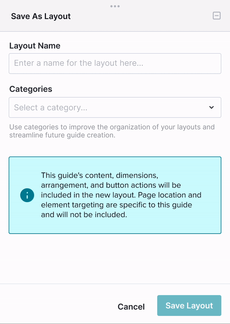230x324 pixels.
Task: Click the categories helper text description
Action: click(112, 131)
